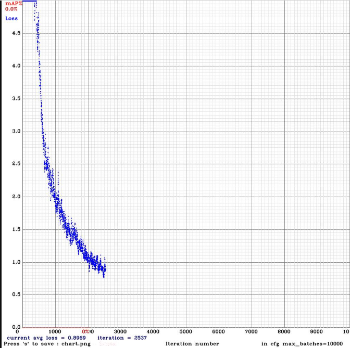Click the 'mAP%' label at top left
The height and width of the screenshot is (348, 350).
tap(14, 4)
